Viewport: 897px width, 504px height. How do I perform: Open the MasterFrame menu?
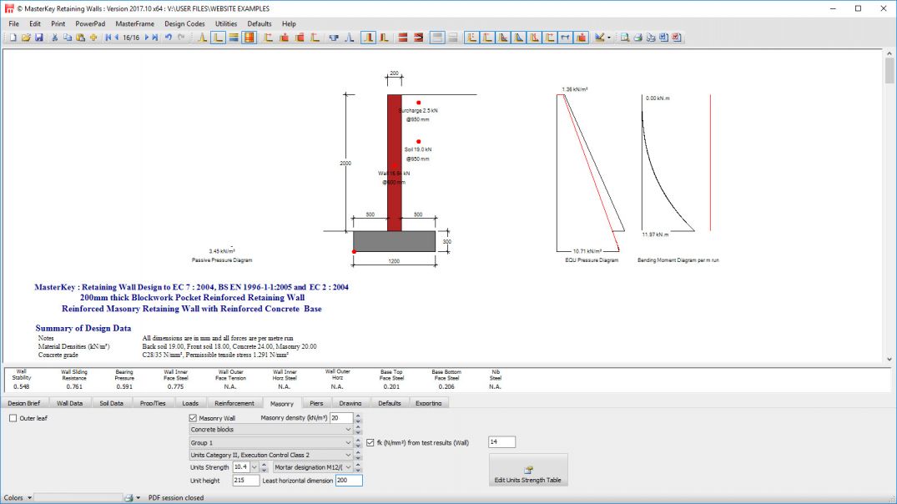click(x=134, y=23)
